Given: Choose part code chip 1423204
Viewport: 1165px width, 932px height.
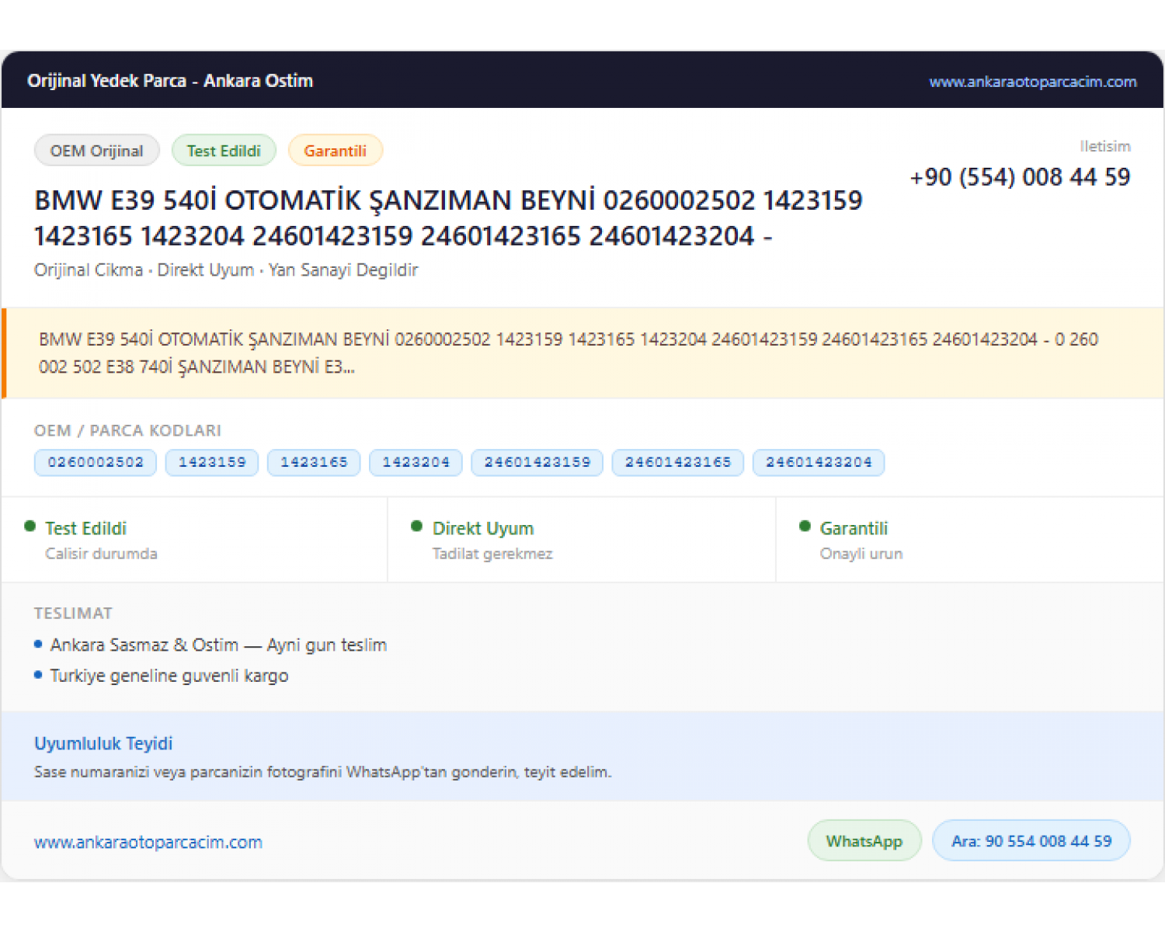Looking at the screenshot, I should pyautogui.click(x=416, y=462).
